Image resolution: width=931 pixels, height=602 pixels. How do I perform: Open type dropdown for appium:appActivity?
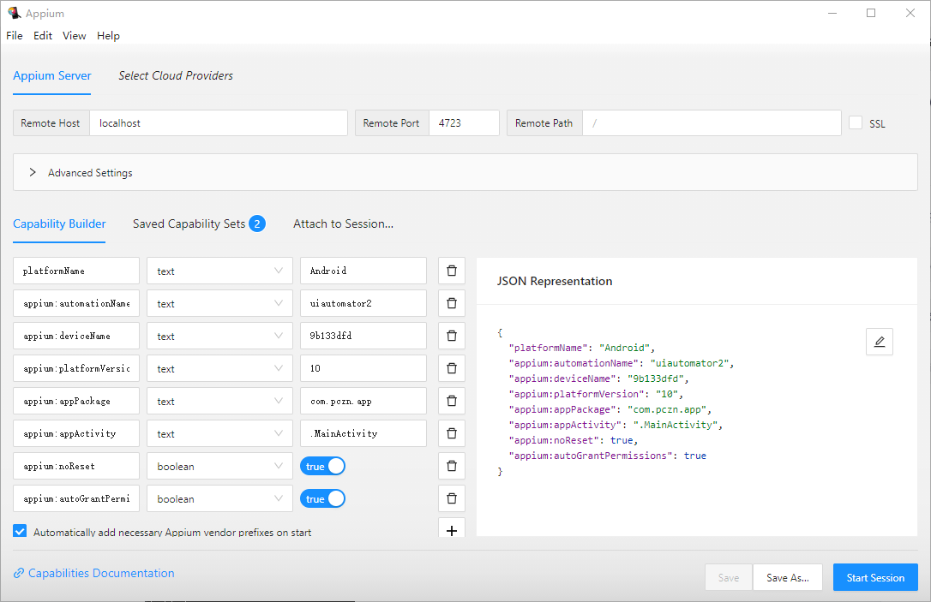219,433
